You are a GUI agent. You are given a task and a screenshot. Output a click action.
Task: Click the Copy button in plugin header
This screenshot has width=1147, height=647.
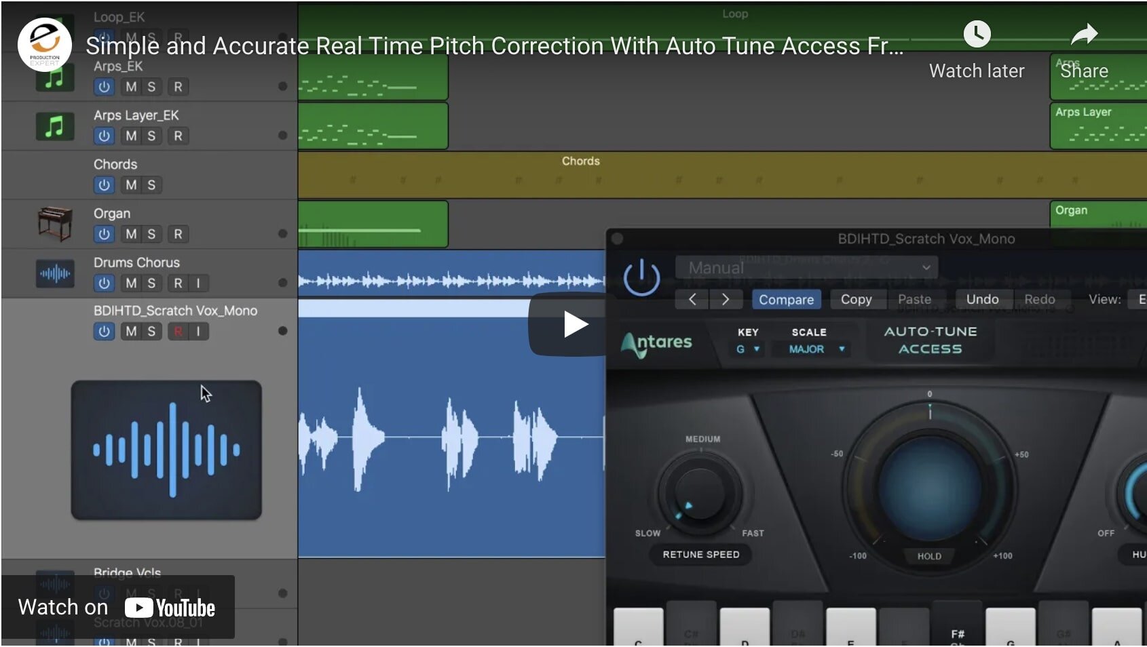[x=857, y=299]
